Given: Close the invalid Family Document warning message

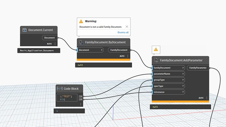Looking at the screenshot, I should [x=127, y=26].
